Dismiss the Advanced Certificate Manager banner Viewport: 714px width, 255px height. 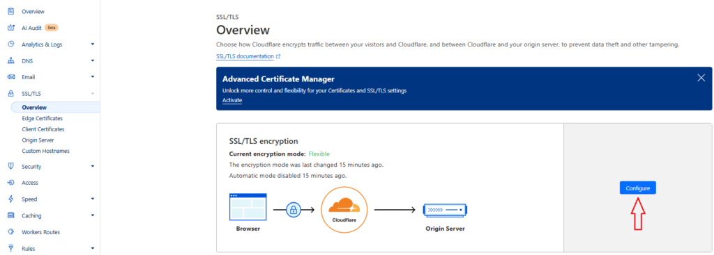pos(701,78)
